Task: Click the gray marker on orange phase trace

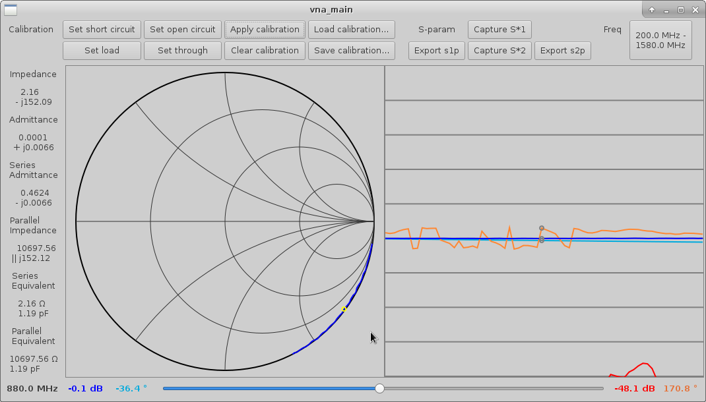Action: (x=542, y=228)
